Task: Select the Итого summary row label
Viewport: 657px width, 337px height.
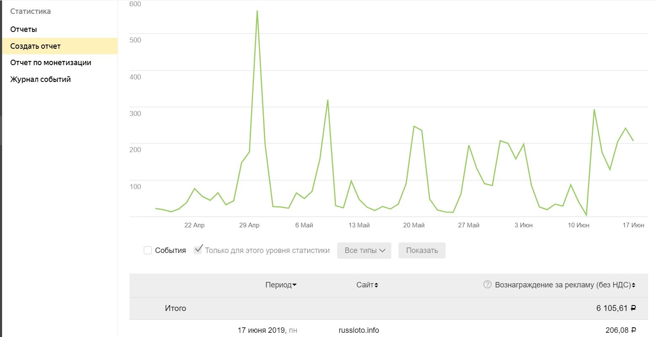Action: (x=175, y=308)
